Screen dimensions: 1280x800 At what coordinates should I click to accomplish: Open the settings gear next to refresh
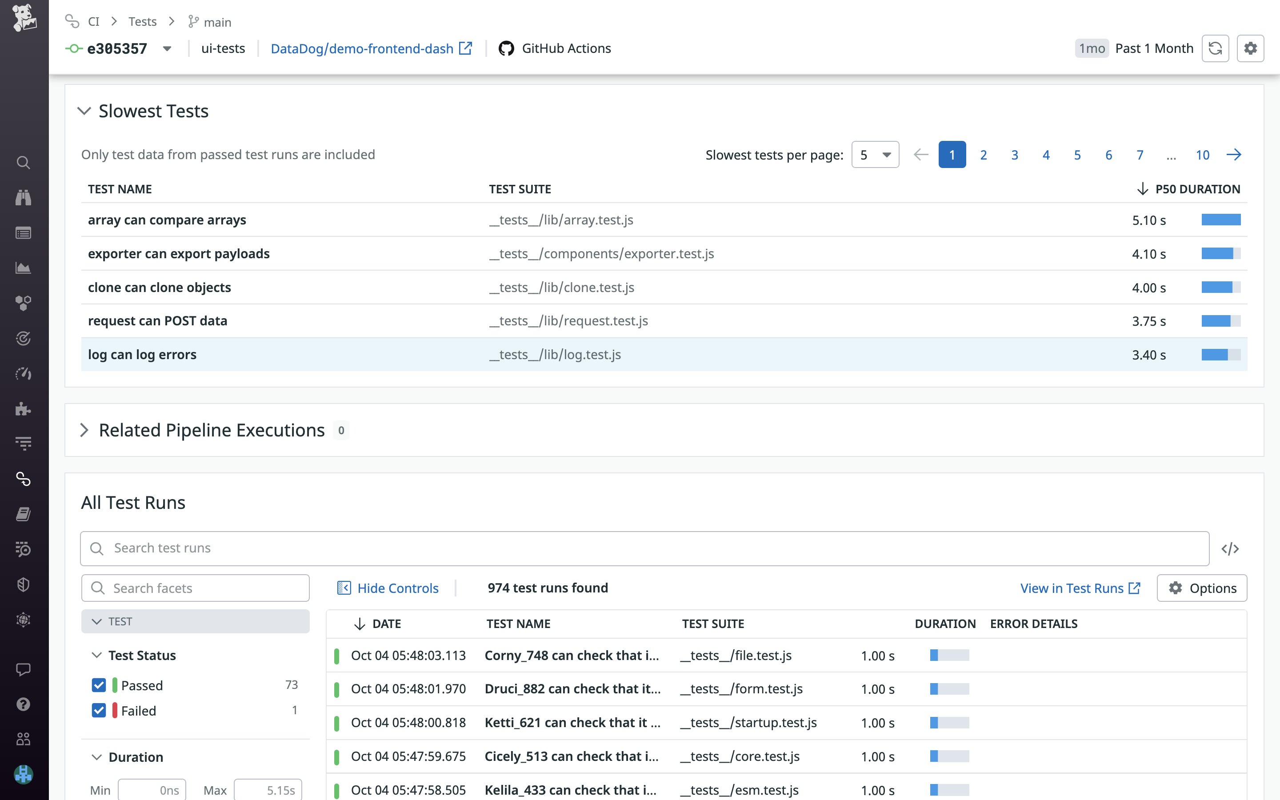(x=1250, y=49)
